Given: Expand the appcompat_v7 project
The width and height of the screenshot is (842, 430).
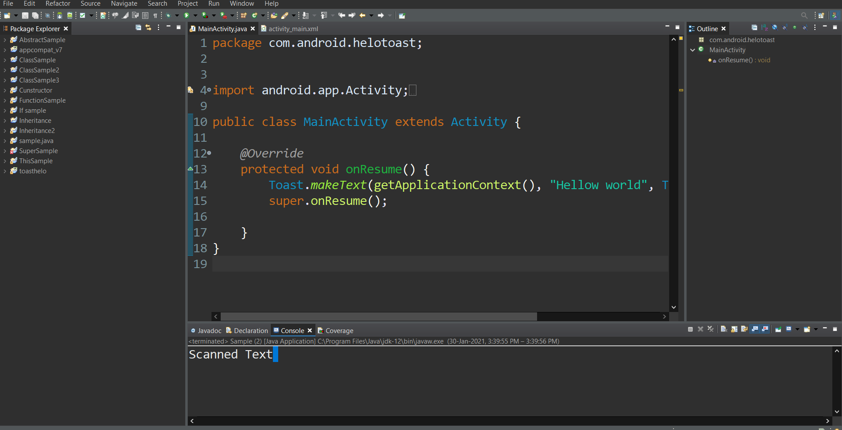Looking at the screenshot, I should (5, 50).
